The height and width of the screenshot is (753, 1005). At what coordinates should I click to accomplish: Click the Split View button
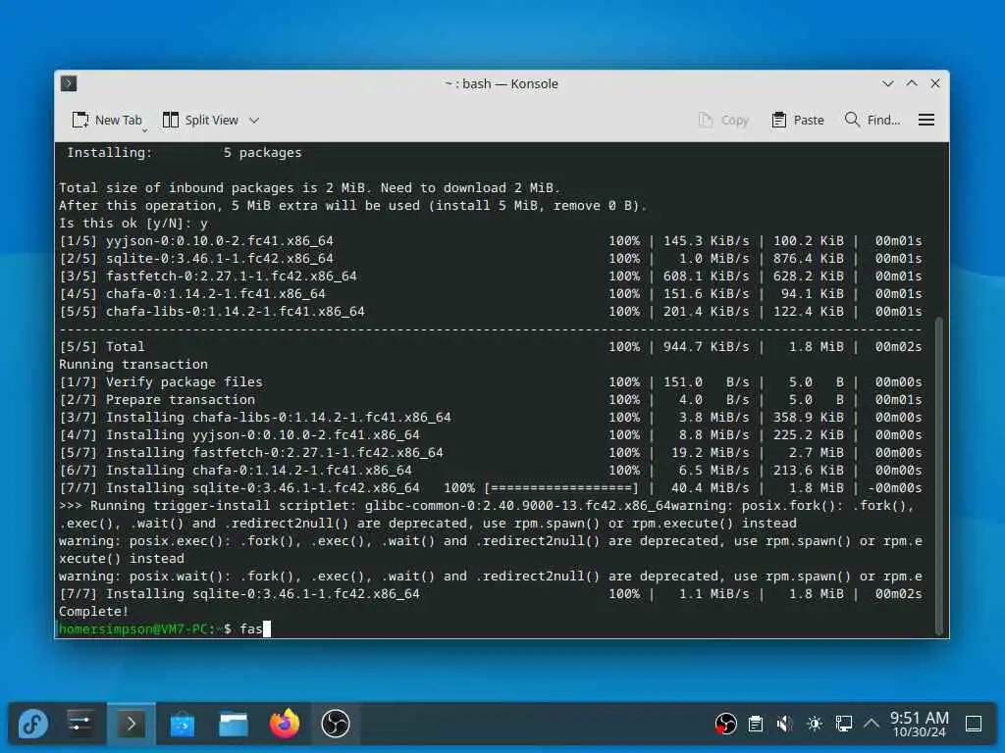coord(200,121)
